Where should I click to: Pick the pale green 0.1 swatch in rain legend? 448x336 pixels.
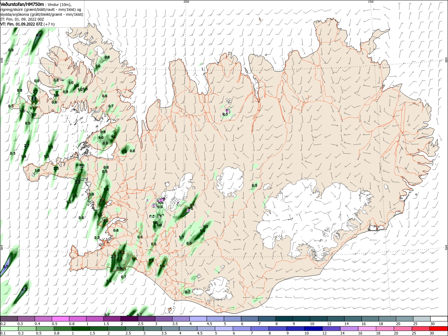pos(9,329)
